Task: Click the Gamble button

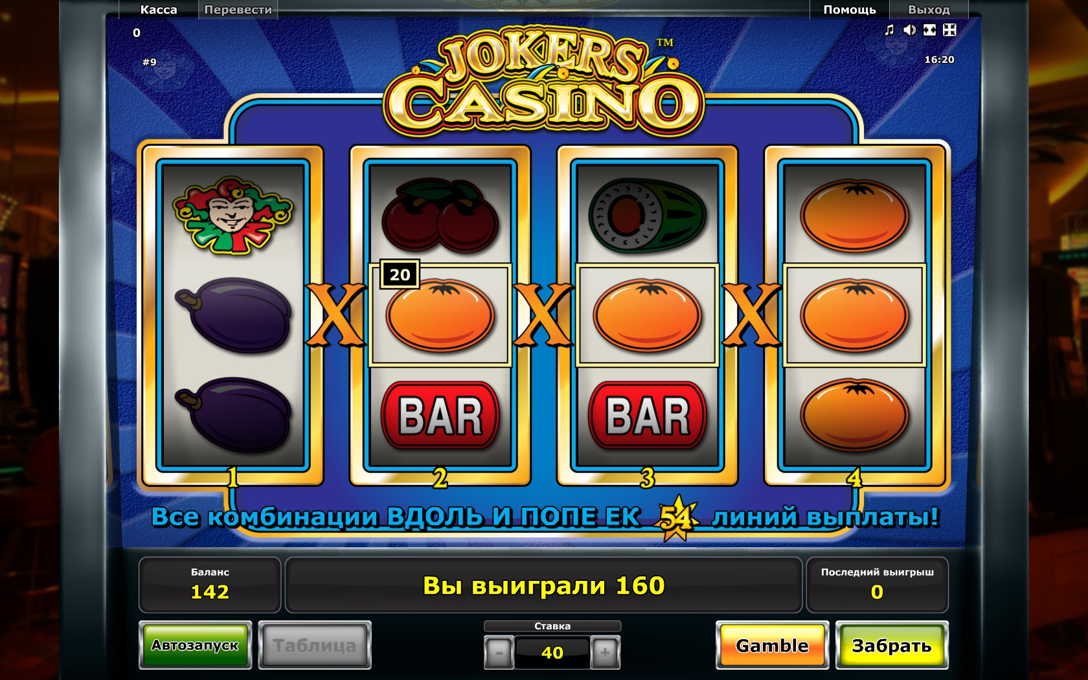Action: pos(772,645)
